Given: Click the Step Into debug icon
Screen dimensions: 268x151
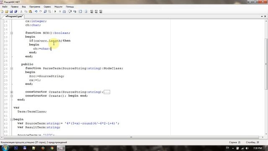Looking at the screenshot, I should coord(75,11).
